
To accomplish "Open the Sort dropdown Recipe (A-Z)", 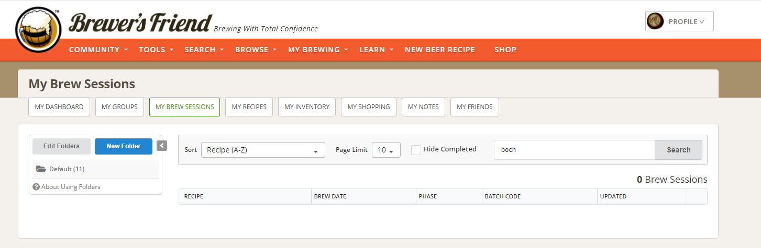I will [x=263, y=150].
